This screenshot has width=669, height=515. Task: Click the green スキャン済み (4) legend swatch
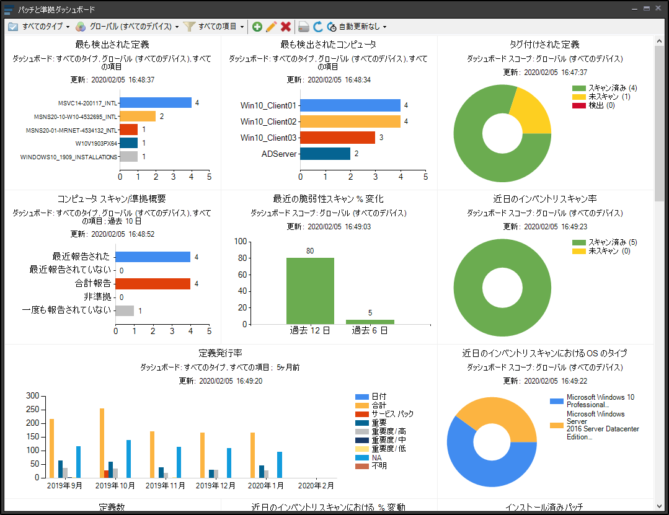(x=579, y=89)
